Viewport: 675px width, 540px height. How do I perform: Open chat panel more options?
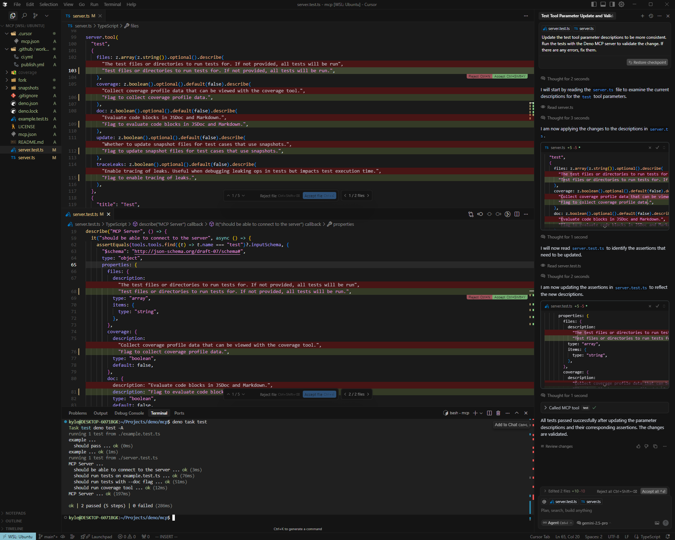(x=659, y=16)
